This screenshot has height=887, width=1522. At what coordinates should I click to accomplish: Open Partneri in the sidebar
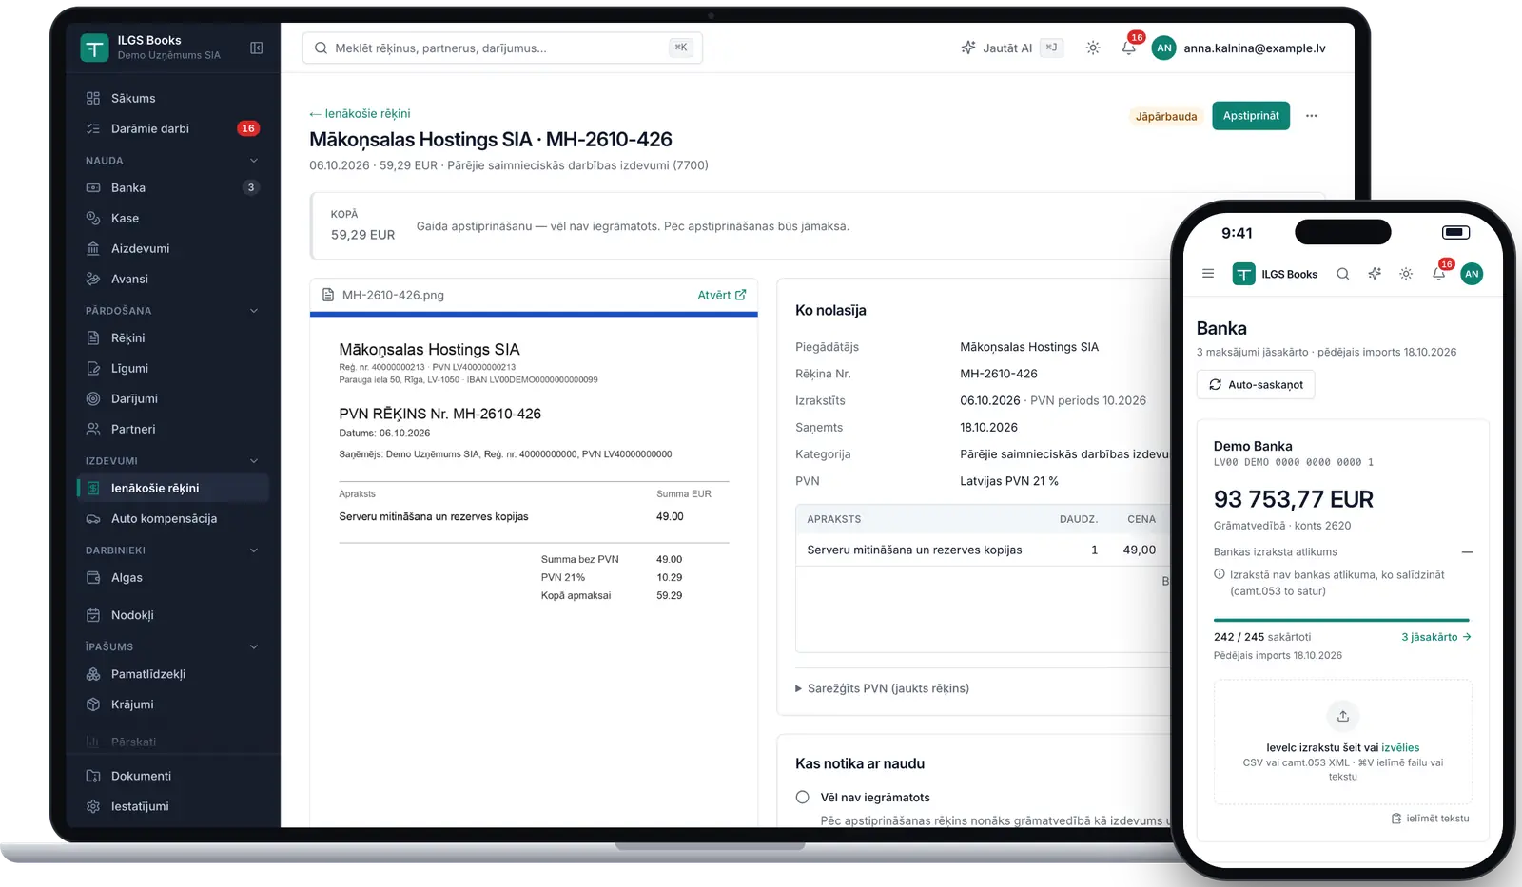click(x=172, y=429)
